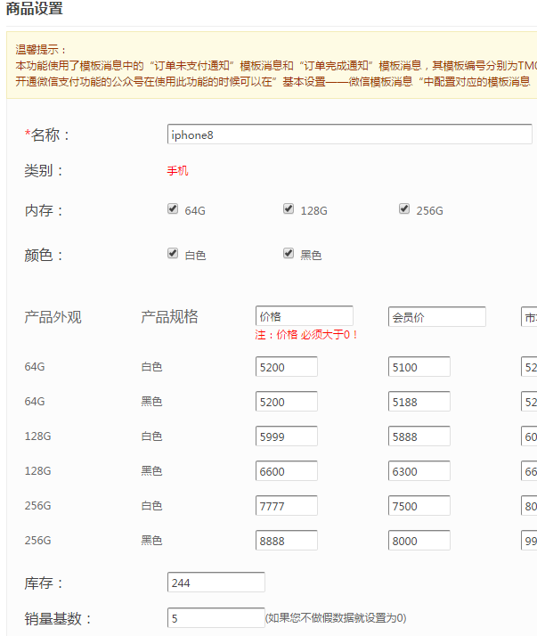The height and width of the screenshot is (636, 537).
Task: Click the 64G 黑色 member price 5188
Action: (x=419, y=402)
